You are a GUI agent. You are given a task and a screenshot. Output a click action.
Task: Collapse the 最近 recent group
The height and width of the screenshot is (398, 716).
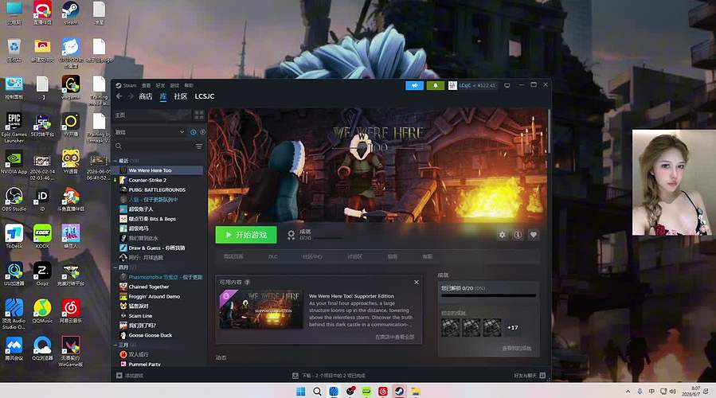pyautogui.click(x=116, y=161)
